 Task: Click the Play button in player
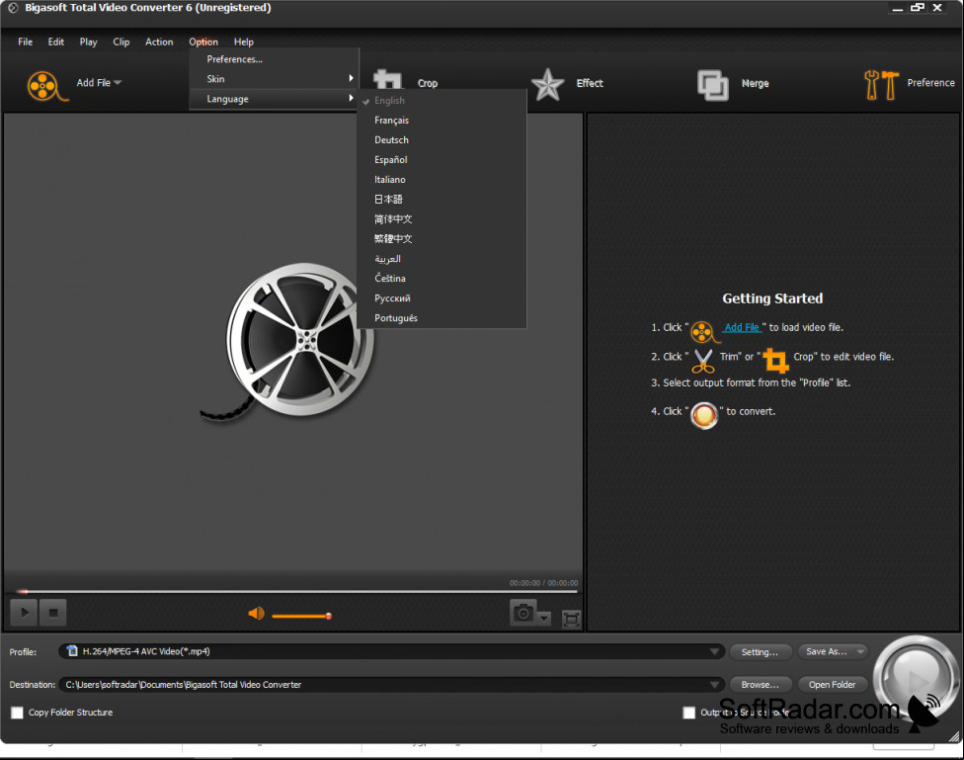pyautogui.click(x=25, y=613)
